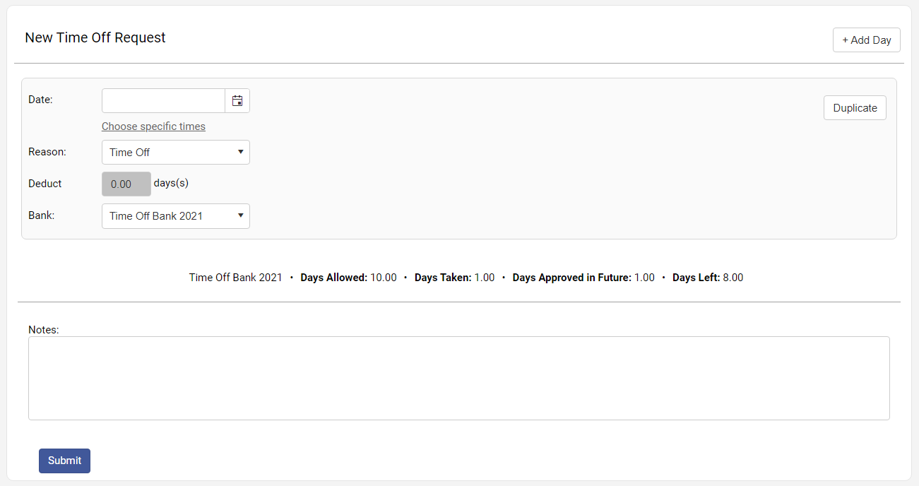
Task: Expand the Reason dropdown showing Time Off
Action: tap(176, 153)
